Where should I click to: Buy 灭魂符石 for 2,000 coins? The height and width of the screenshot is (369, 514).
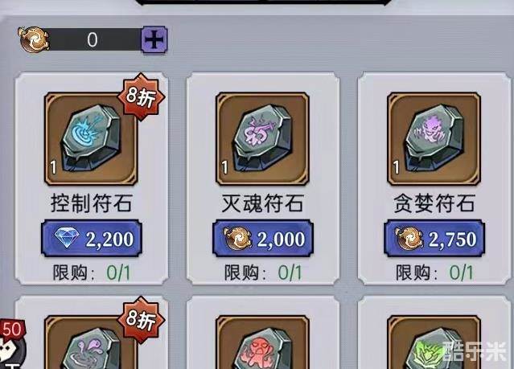point(263,238)
